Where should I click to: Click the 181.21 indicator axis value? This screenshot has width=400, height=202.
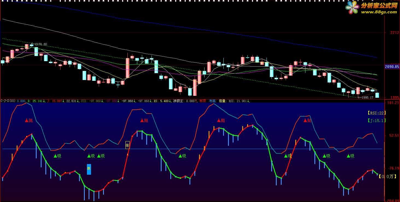393,103
